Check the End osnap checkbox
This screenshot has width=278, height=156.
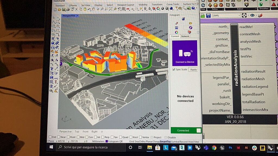click(x=50, y=137)
